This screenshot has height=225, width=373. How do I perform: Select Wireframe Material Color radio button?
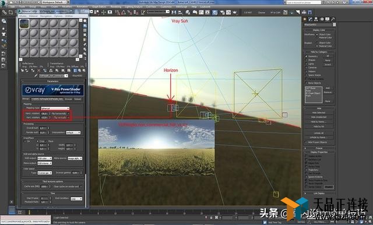(x=317, y=37)
